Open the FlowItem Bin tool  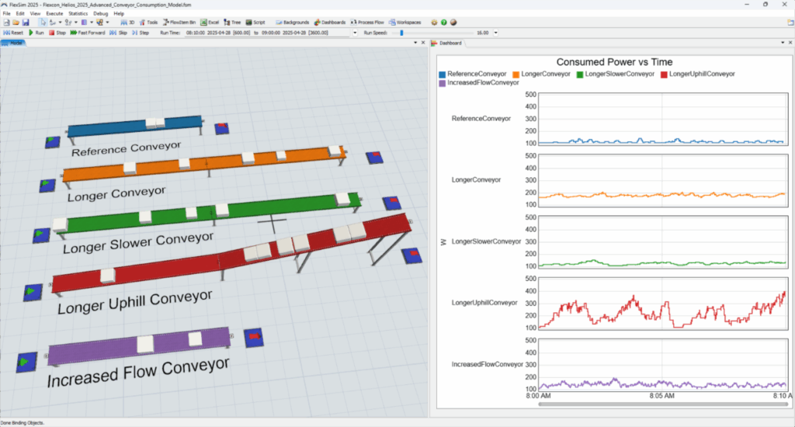[x=179, y=23]
